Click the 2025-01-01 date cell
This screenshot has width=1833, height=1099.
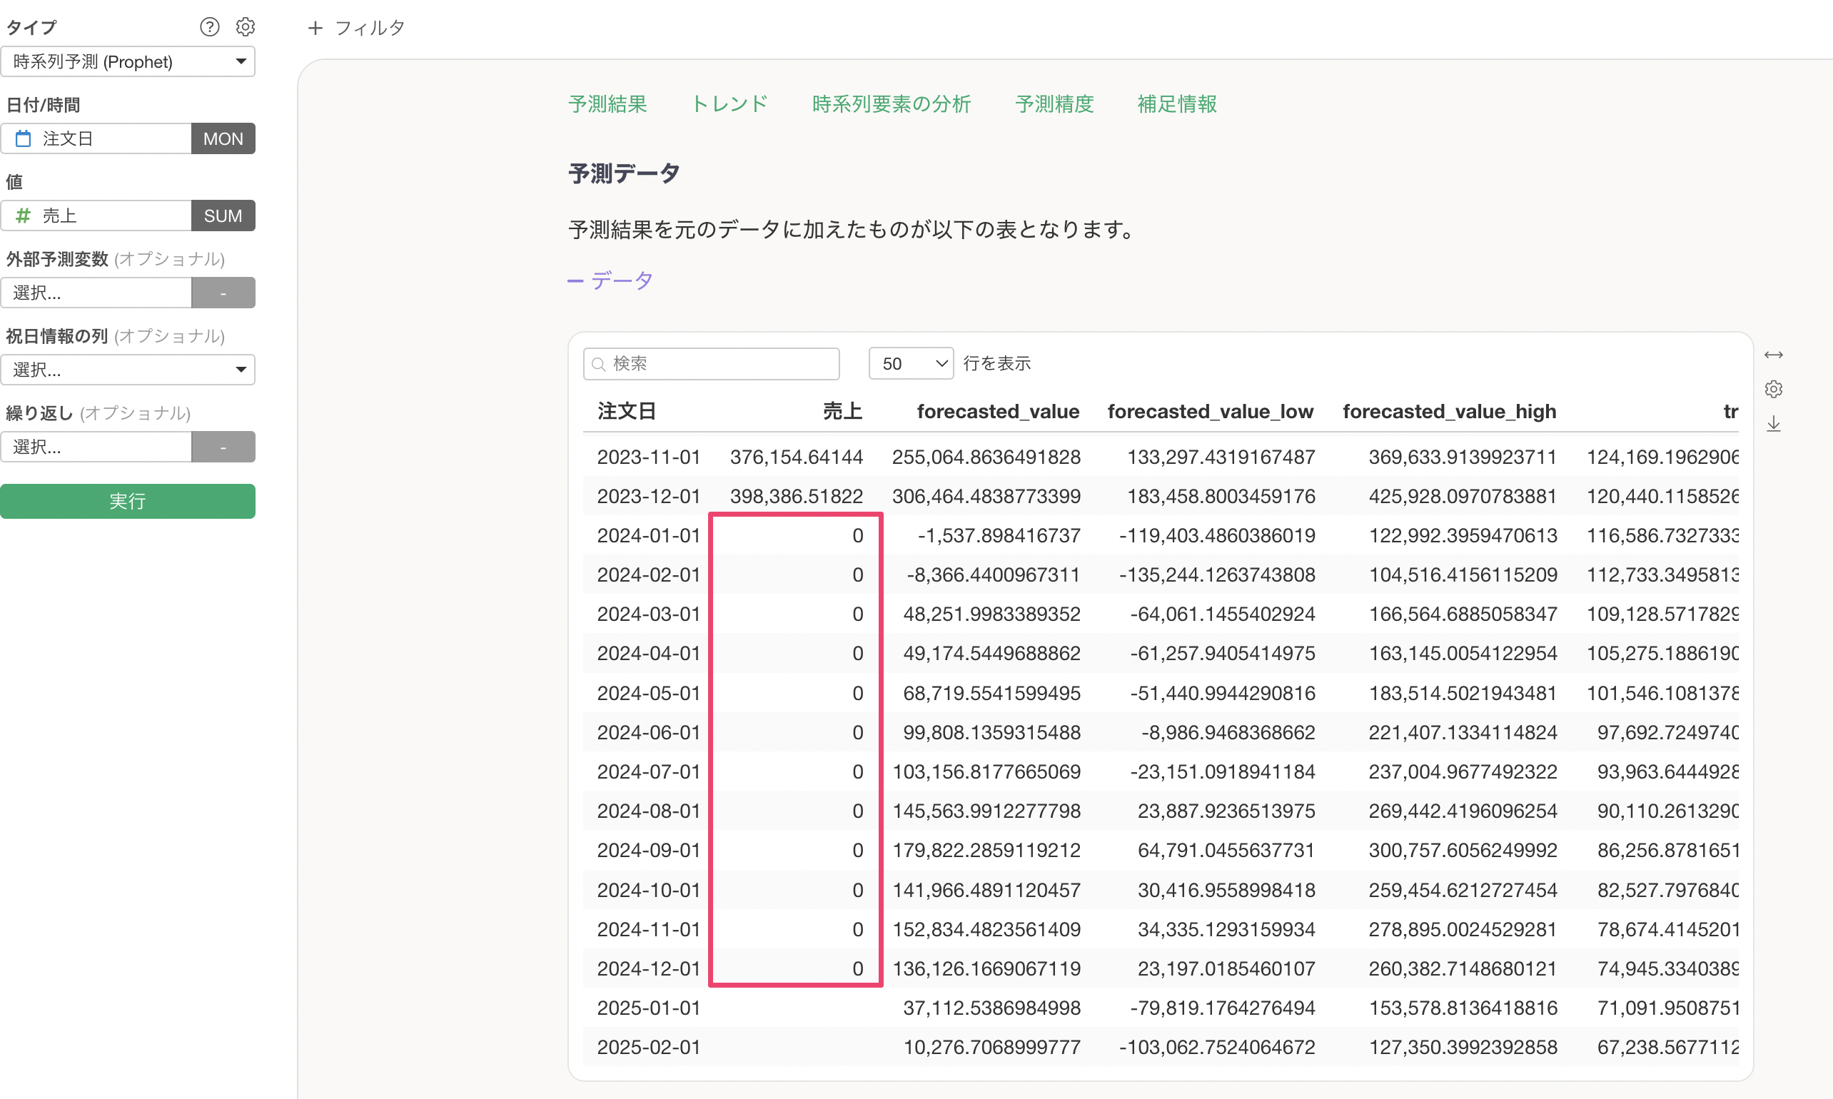click(649, 1008)
